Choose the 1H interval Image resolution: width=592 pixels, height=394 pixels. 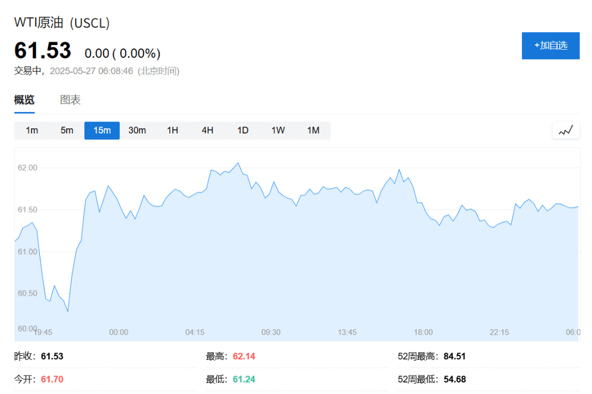pyautogui.click(x=172, y=131)
